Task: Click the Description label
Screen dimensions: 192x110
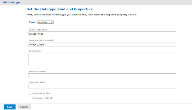Action: pos(35,51)
